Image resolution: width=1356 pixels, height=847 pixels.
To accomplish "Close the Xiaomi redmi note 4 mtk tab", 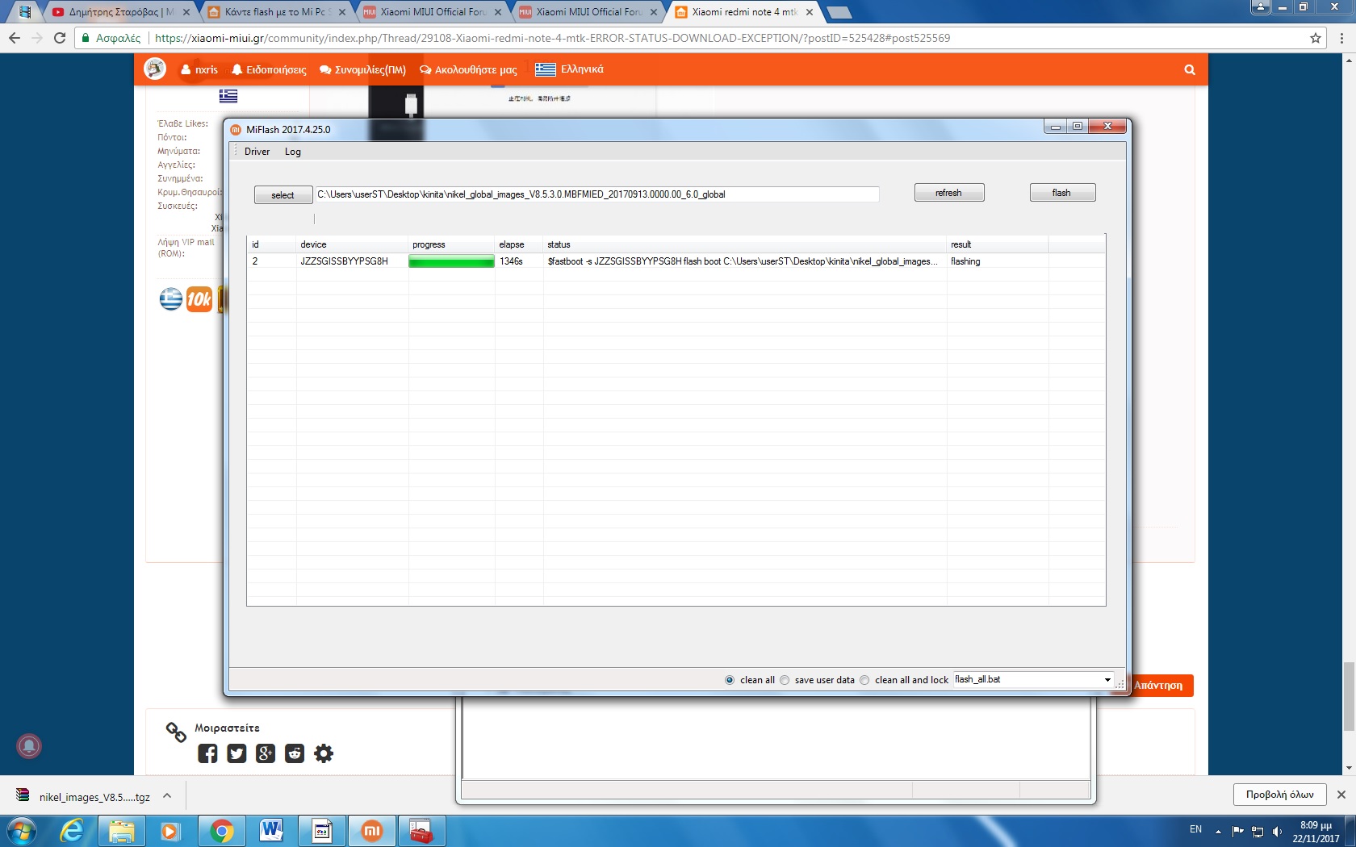I will [x=810, y=12].
